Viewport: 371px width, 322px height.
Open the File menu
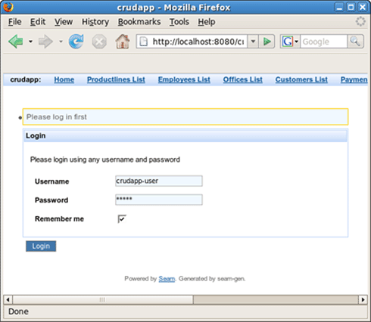15,22
